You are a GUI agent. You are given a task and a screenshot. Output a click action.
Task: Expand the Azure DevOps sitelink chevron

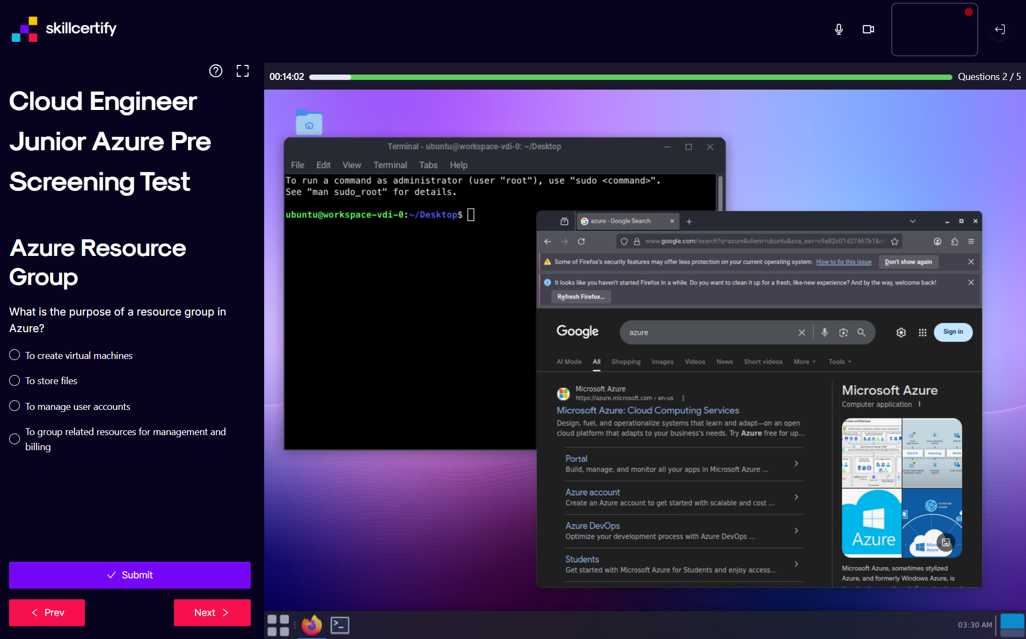(x=796, y=531)
